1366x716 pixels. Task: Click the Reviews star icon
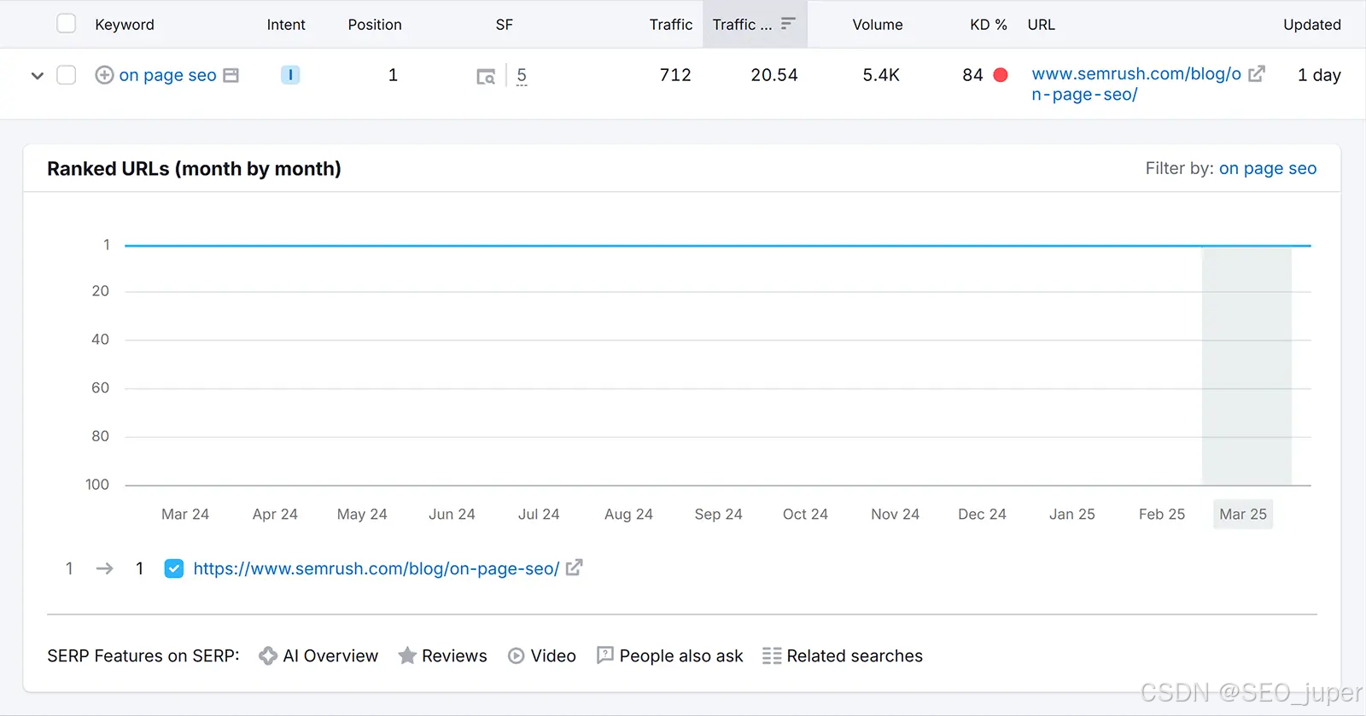point(407,655)
